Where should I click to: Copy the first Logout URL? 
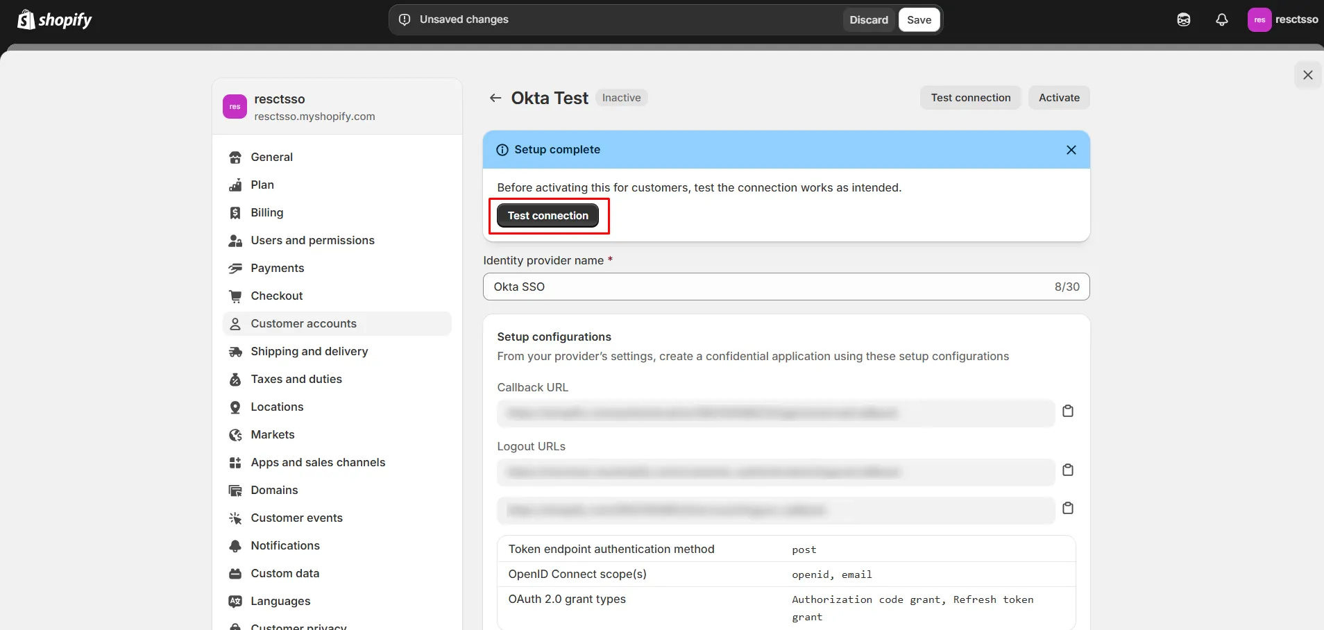(x=1068, y=470)
